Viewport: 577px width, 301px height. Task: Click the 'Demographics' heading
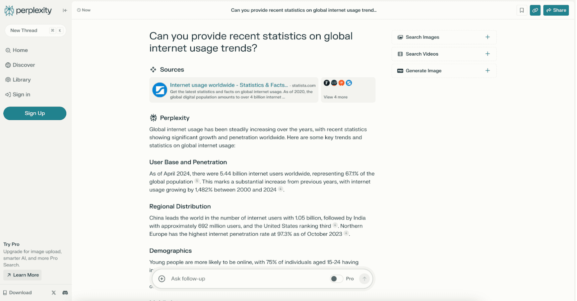(x=170, y=251)
